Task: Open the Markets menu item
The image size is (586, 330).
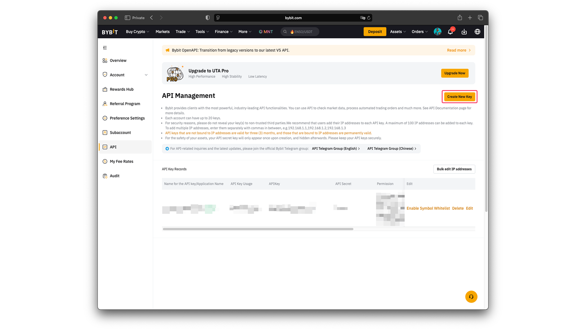Action: pyautogui.click(x=163, y=32)
